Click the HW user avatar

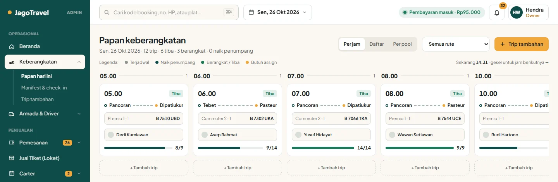point(517,12)
